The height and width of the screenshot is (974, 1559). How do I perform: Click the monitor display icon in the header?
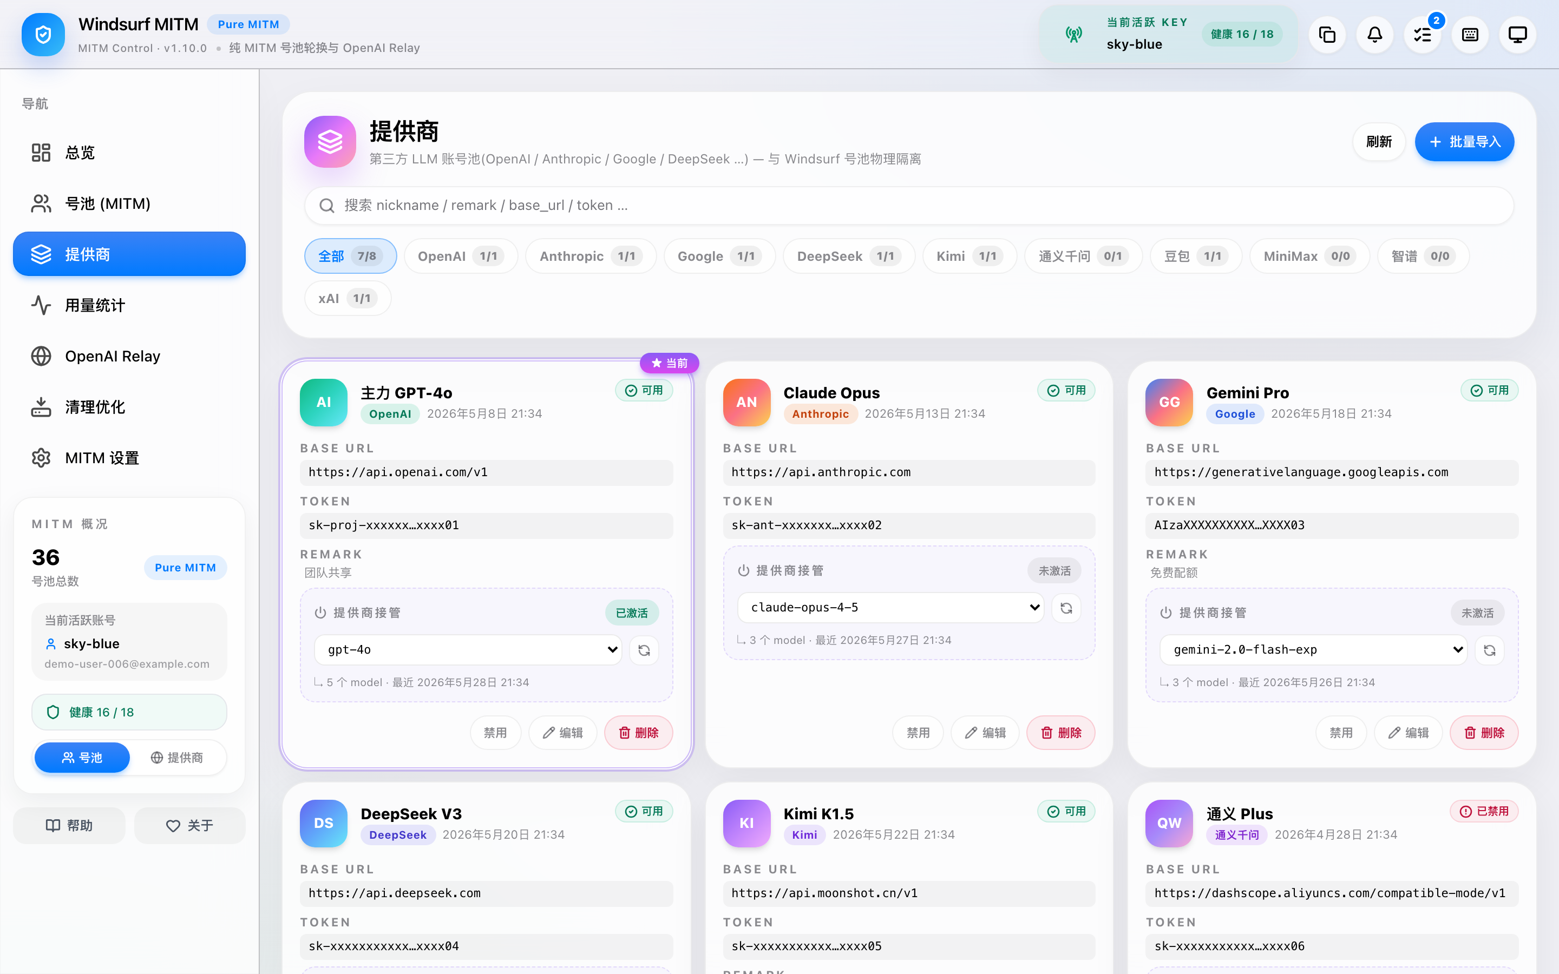pos(1518,35)
